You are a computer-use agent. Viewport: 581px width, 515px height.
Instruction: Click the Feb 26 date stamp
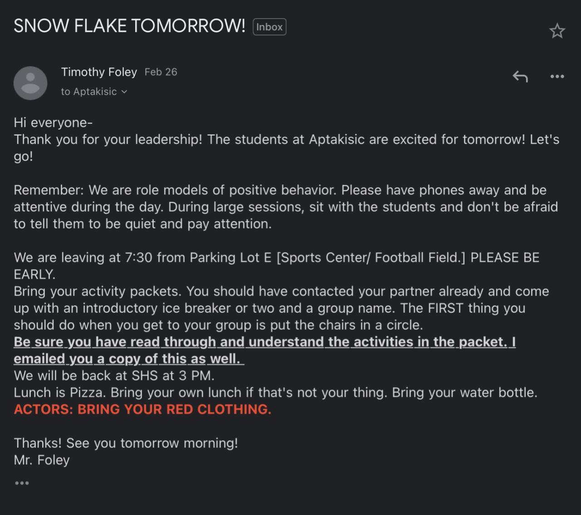pos(161,72)
